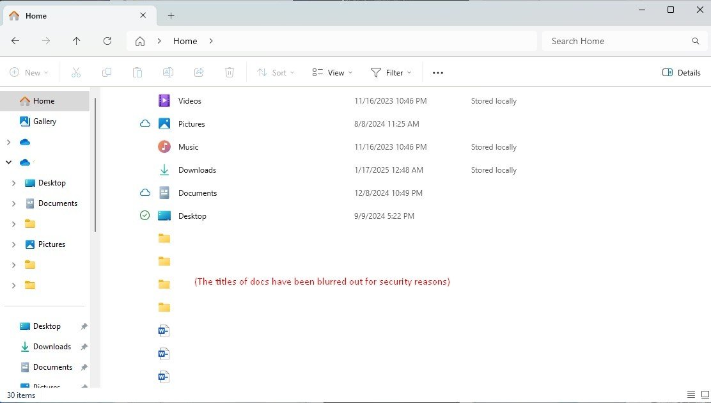Select Pictures under OneDrive in sidebar
Image resolution: width=711 pixels, height=403 pixels.
[x=52, y=244]
